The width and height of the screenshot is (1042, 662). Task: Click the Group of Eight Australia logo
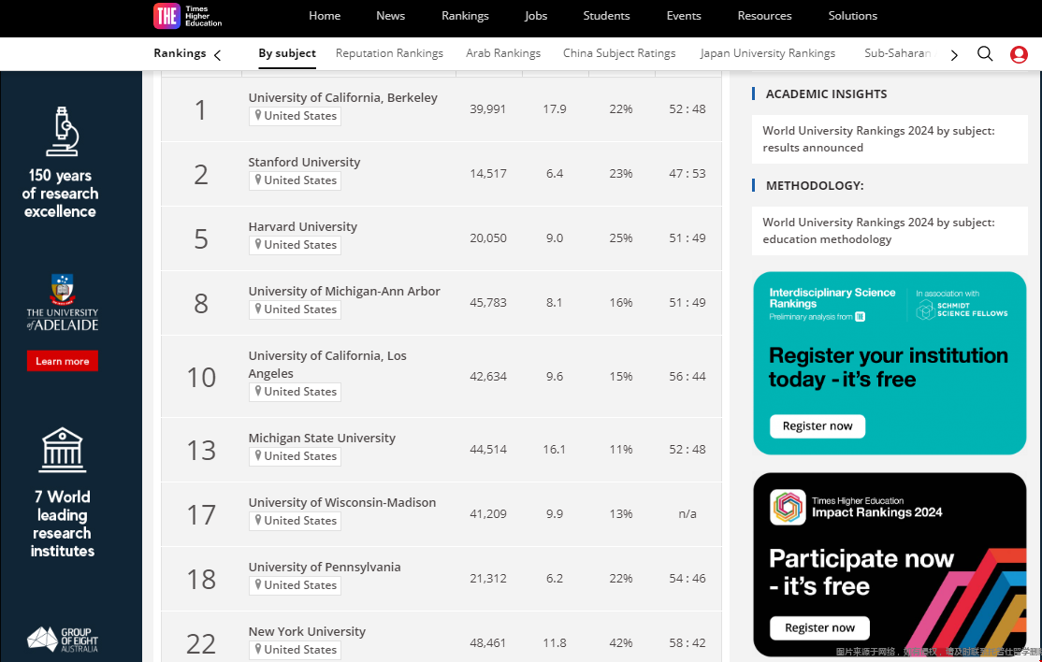point(63,640)
